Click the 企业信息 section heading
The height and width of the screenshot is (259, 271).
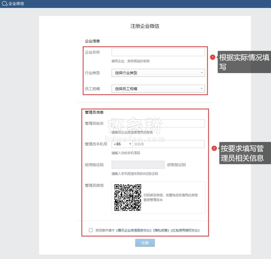coord(92,41)
